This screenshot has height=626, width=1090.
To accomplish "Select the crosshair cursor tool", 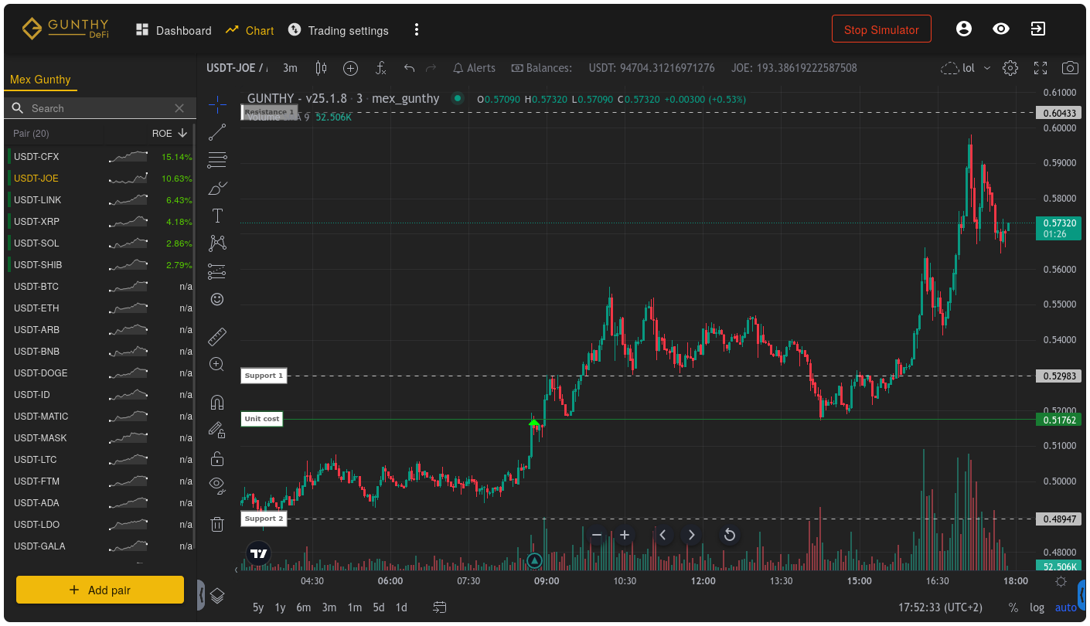I will click(x=217, y=104).
